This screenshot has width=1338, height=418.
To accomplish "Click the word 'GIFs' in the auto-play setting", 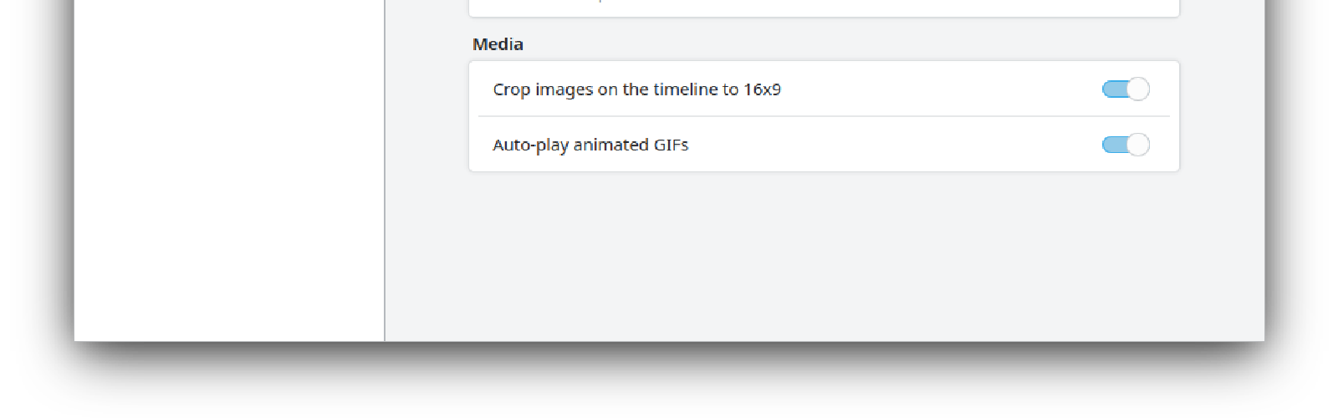I will 671,145.
